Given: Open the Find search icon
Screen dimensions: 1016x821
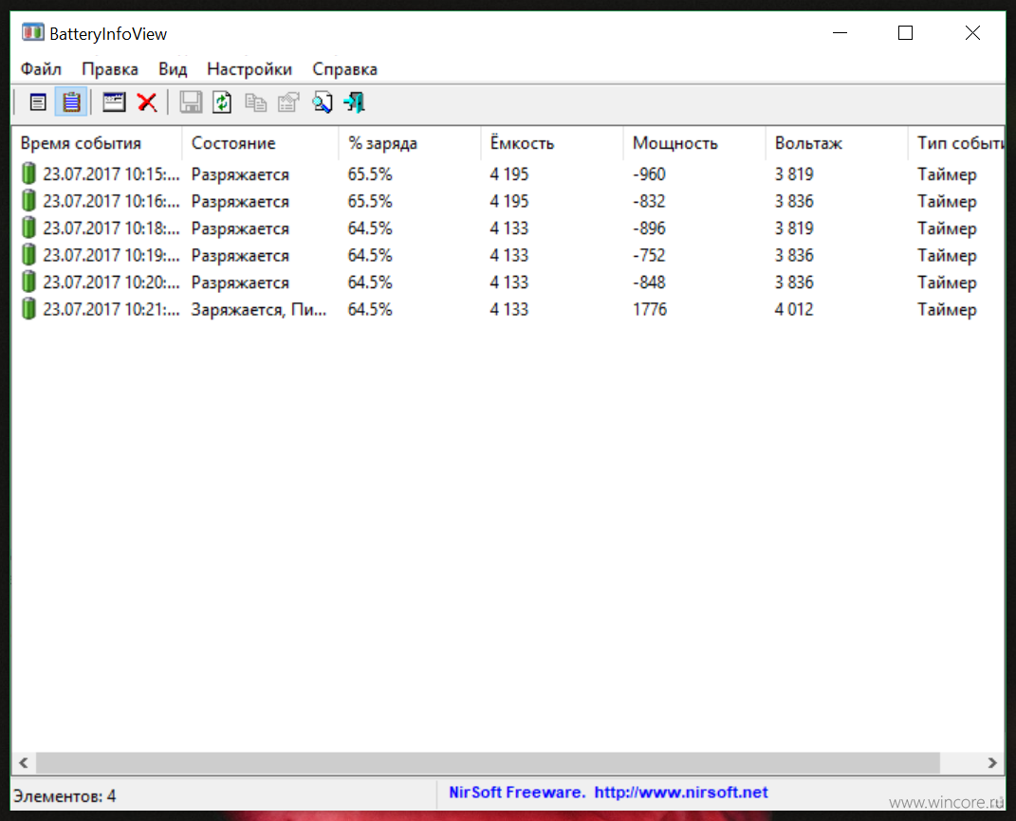Looking at the screenshot, I should coord(322,102).
